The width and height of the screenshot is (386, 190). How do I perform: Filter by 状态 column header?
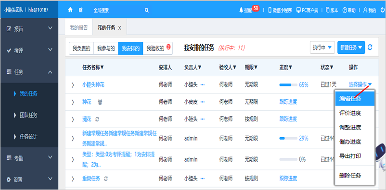tap(327, 67)
